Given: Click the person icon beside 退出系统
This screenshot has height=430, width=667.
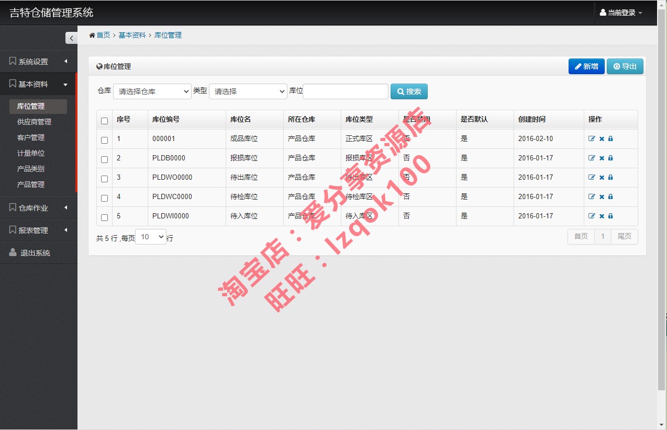Looking at the screenshot, I should [13, 252].
